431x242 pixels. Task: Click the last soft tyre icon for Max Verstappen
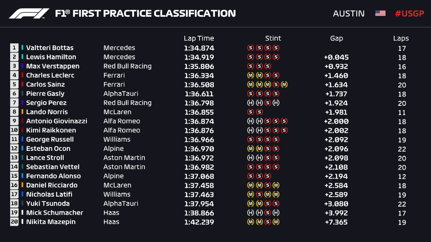pos(267,66)
